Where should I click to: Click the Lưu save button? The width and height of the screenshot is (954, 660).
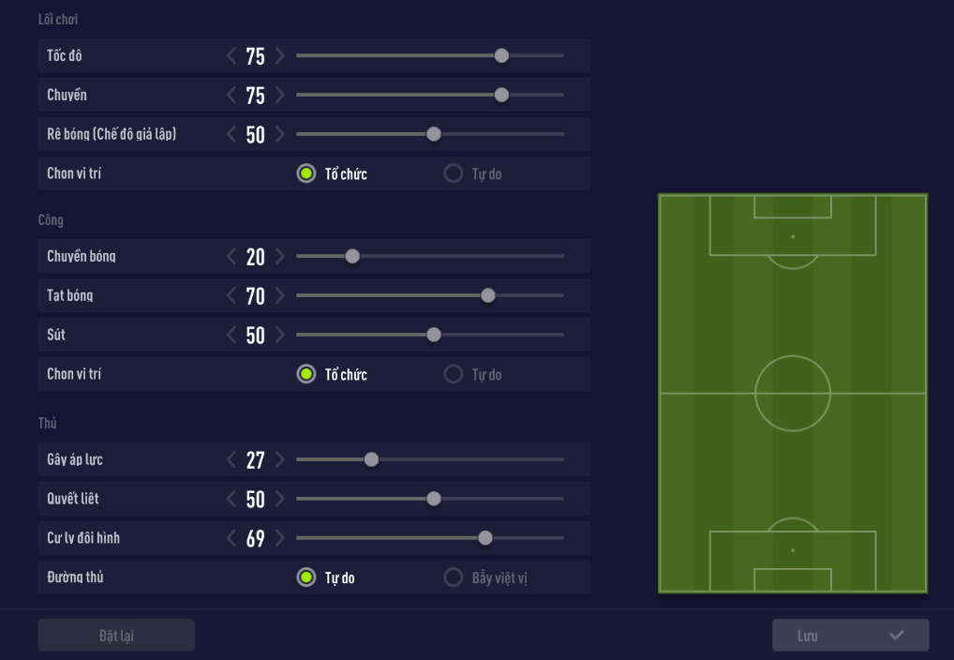(850, 636)
